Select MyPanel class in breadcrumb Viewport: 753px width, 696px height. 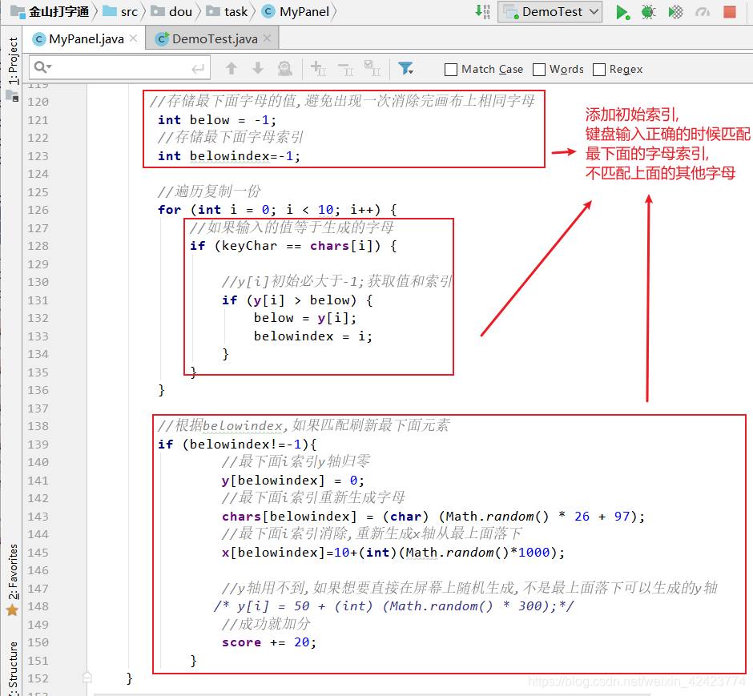pos(296,11)
